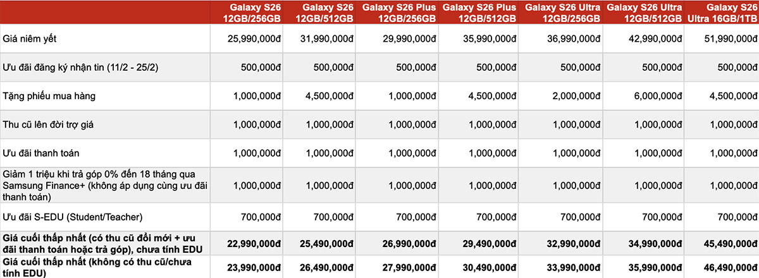
Task: Click the 'Ưu đãi S-EDU (Student/Teacher)' row label
Action: (x=71, y=217)
